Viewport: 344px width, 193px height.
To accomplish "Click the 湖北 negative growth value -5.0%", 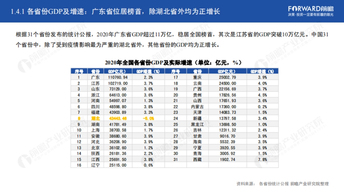I will coord(149,118).
